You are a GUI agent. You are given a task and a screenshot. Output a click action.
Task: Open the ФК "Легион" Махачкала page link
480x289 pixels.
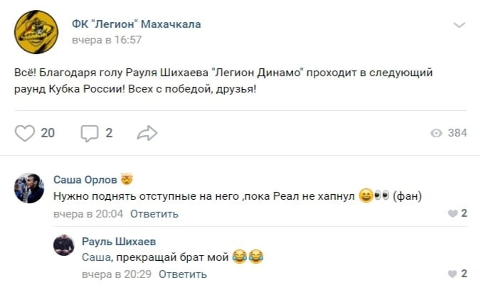click(x=136, y=24)
